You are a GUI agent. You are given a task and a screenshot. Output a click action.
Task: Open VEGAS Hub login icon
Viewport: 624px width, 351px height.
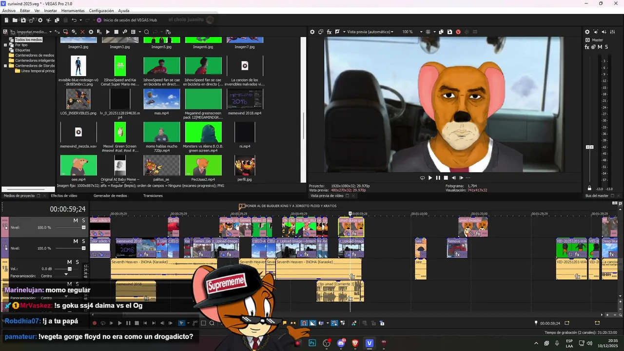click(x=99, y=20)
